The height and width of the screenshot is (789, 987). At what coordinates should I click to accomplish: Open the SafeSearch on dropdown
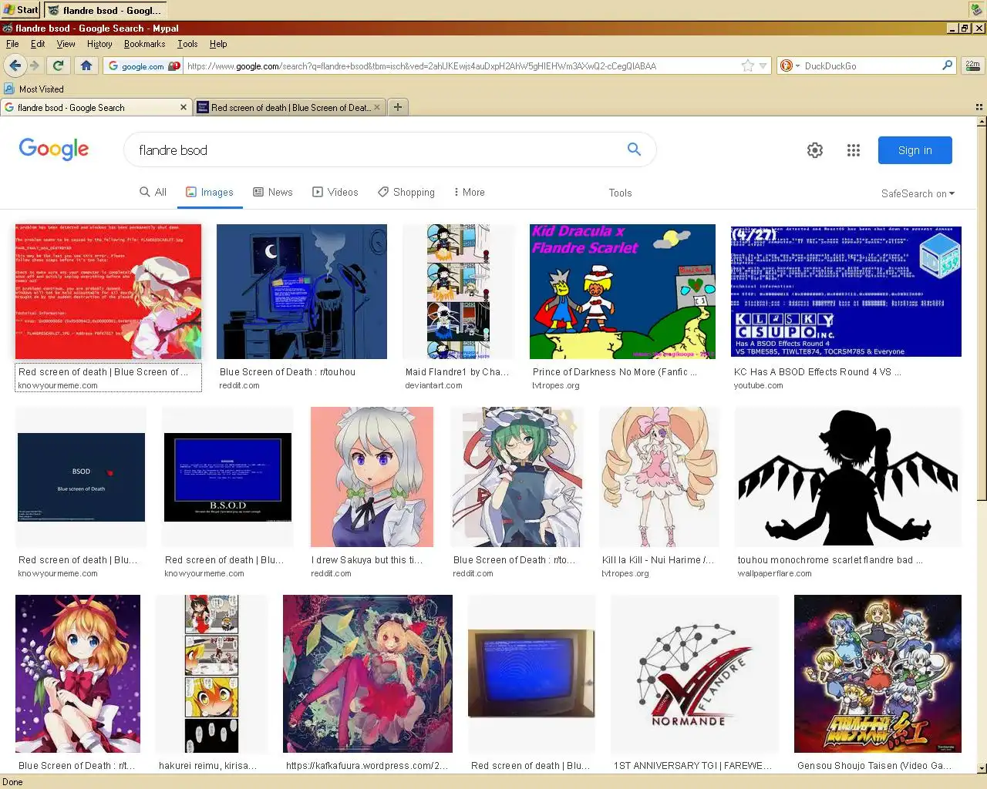918,193
